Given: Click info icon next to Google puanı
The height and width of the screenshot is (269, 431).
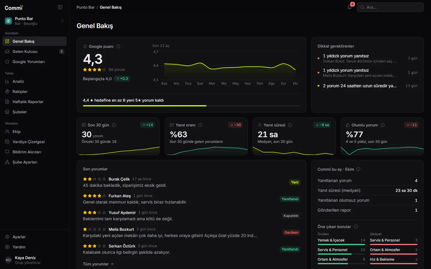Looking at the screenshot, I should tap(118, 46).
